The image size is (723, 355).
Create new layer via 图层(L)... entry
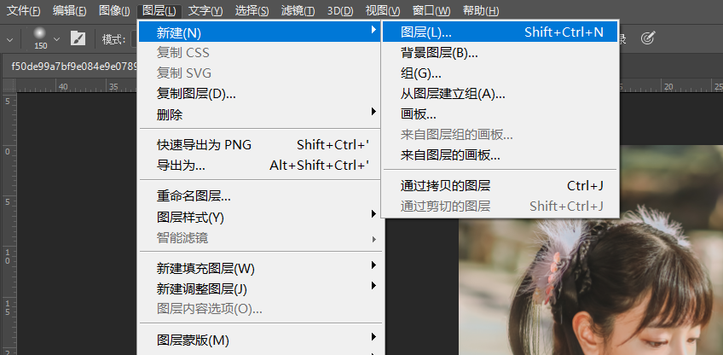click(x=500, y=32)
